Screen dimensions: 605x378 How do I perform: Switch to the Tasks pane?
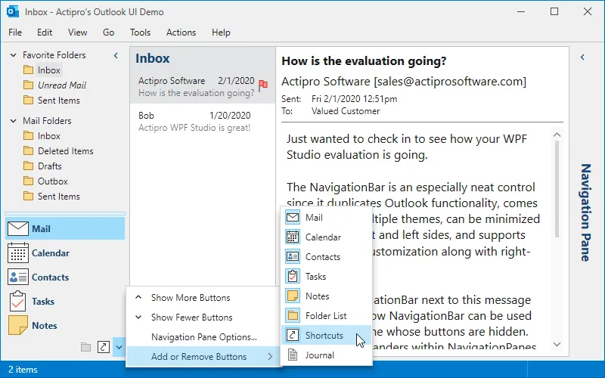point(65,301)
